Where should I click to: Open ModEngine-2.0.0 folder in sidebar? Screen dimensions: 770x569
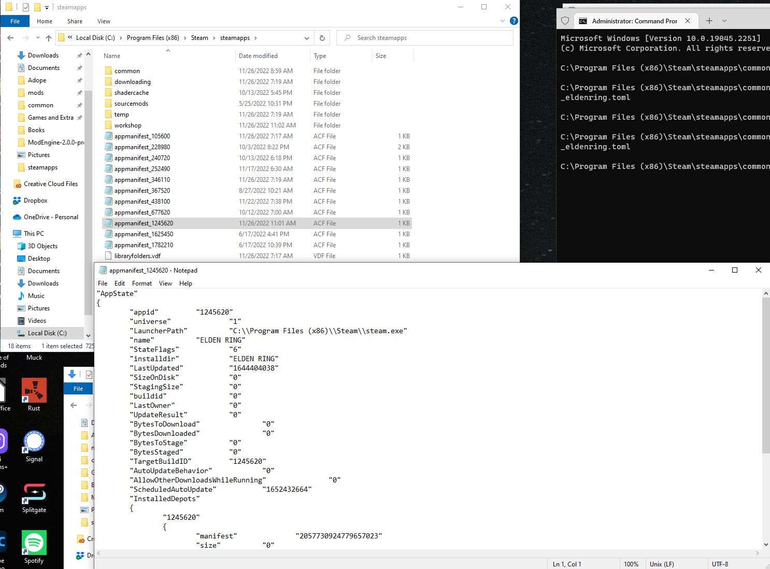click(55, 143)
